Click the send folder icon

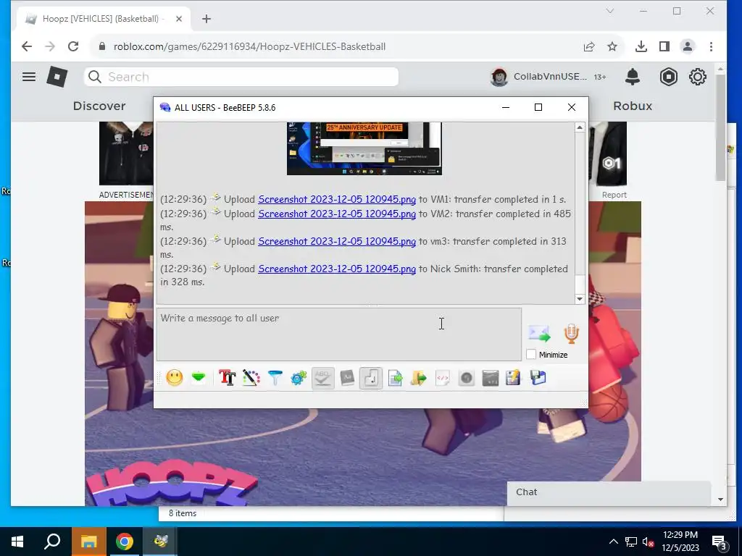coord(419,378)
